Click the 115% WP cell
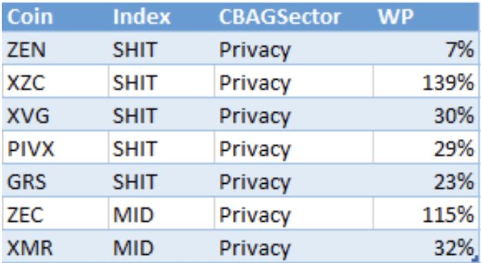481x263 pixels. [426, 213]
